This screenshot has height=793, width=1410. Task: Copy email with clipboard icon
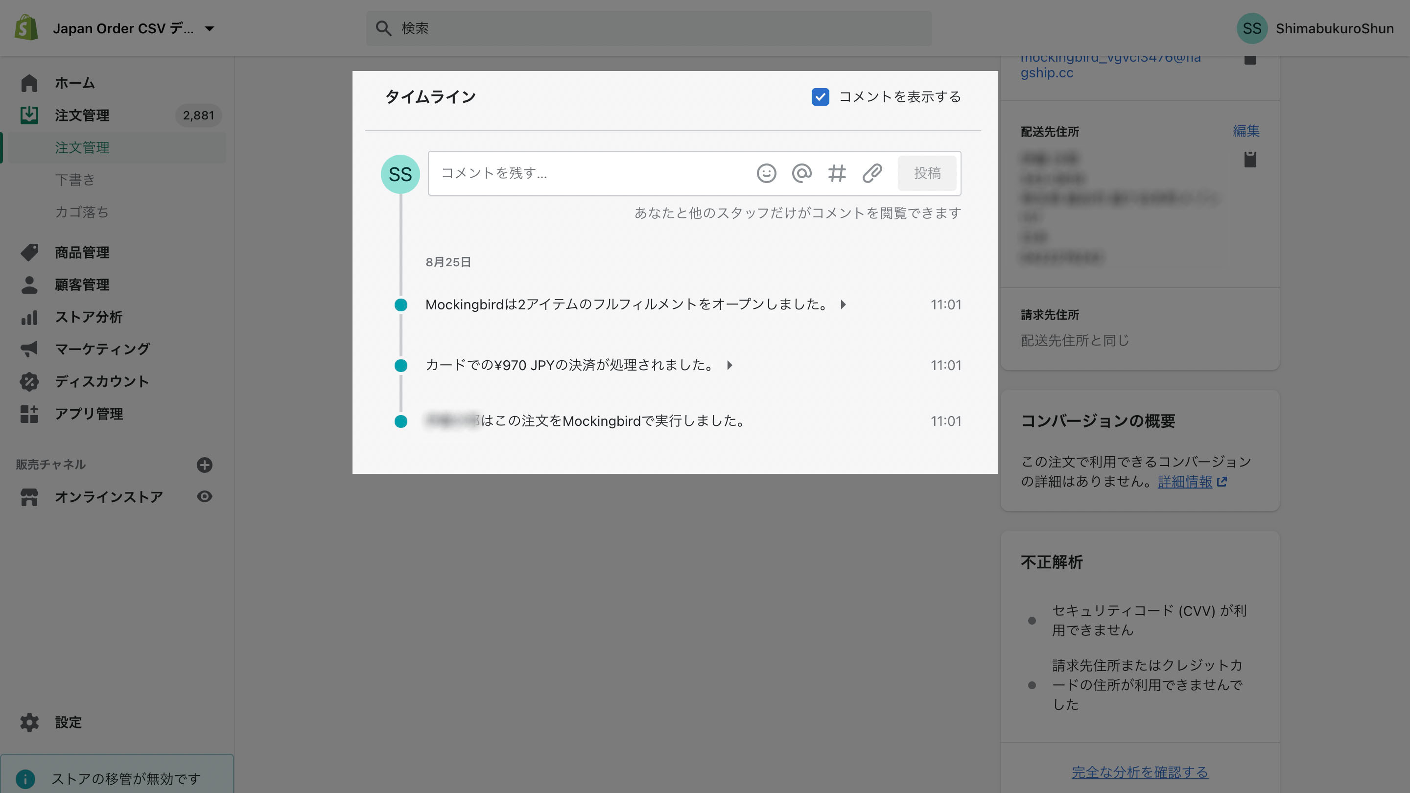pos(1250,59)
